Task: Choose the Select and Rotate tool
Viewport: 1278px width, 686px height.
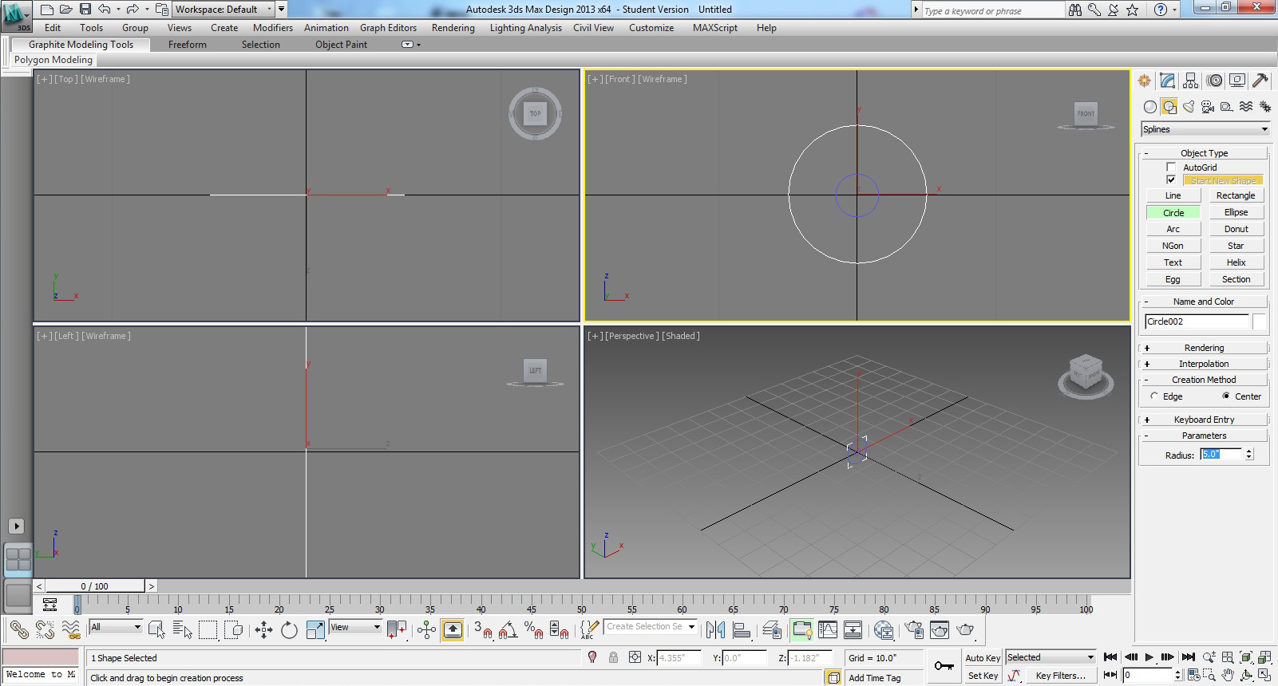Action: (x=289, y=630)
